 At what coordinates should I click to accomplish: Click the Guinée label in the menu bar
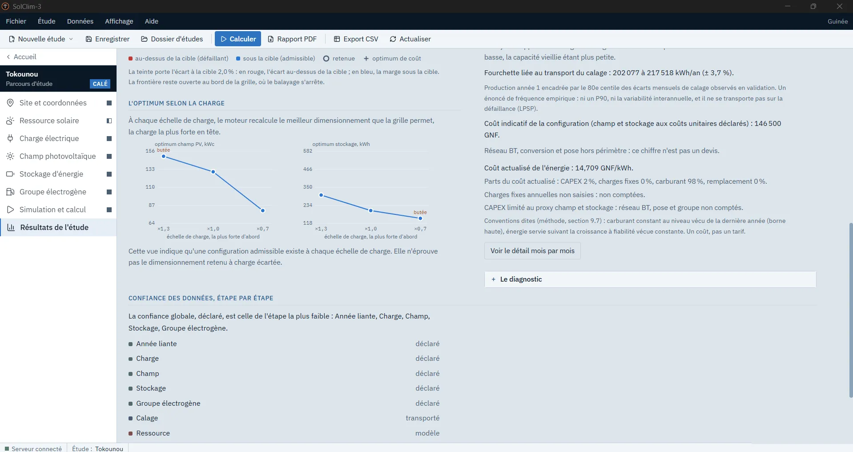[837, 21]
